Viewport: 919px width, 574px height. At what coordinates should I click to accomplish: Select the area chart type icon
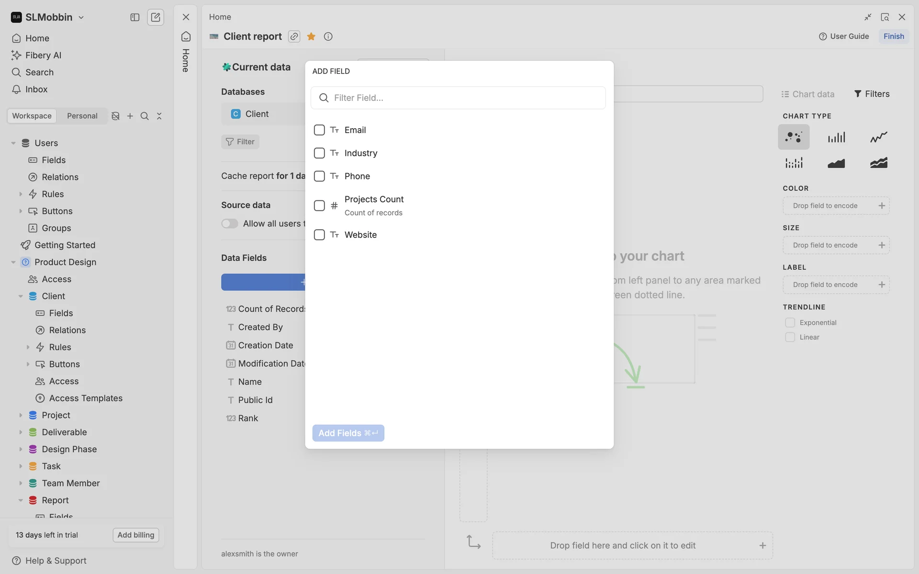pos(836,163)
